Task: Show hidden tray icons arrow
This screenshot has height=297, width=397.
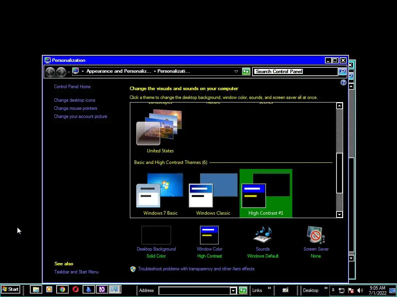Action: click(x=333, y=290)
